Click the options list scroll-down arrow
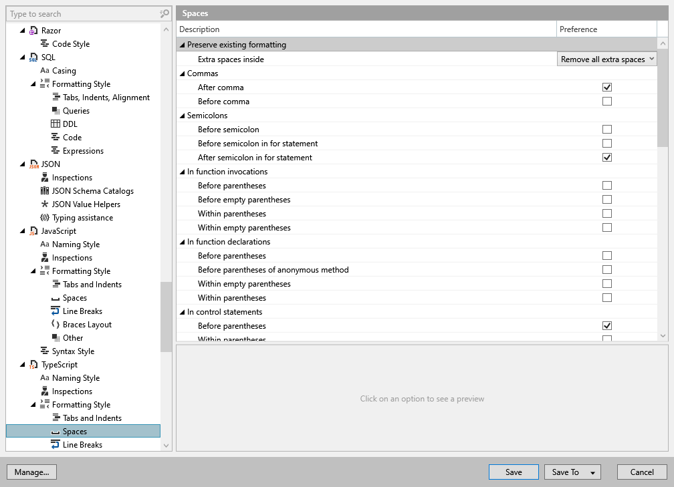Screen dimensions: 674x487 (663, 336)
